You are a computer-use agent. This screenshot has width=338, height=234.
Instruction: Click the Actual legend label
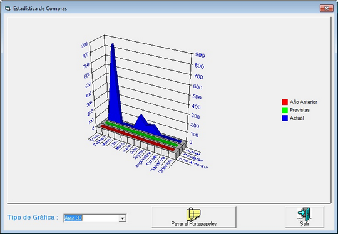pyautogui.click(x=297, y=118)
